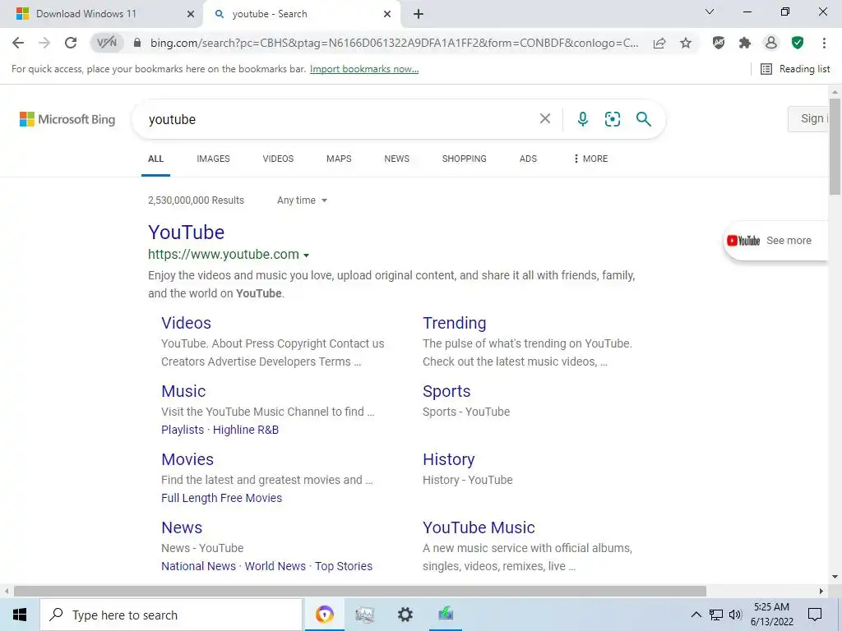This screenshot has height=631, width=842.
Task: Switch to the SHOPPING tab
Action: pos(465,159)
